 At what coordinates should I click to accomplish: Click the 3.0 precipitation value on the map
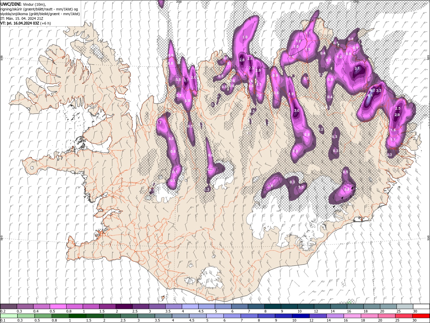pyautogui.click(x=296, y=111)
